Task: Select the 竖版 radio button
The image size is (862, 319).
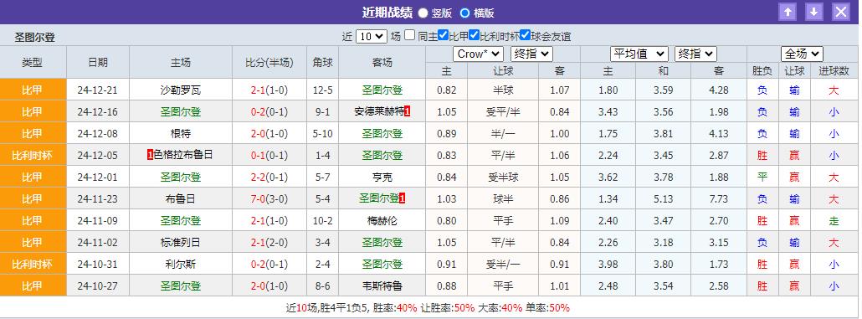Action: coord(423,13)
